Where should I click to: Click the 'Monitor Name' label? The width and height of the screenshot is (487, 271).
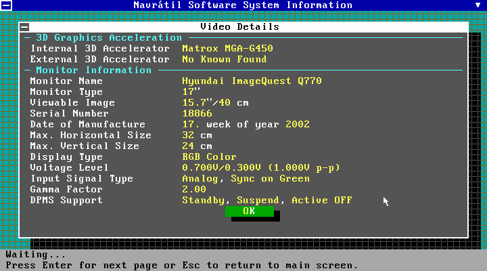click(66, 81)
